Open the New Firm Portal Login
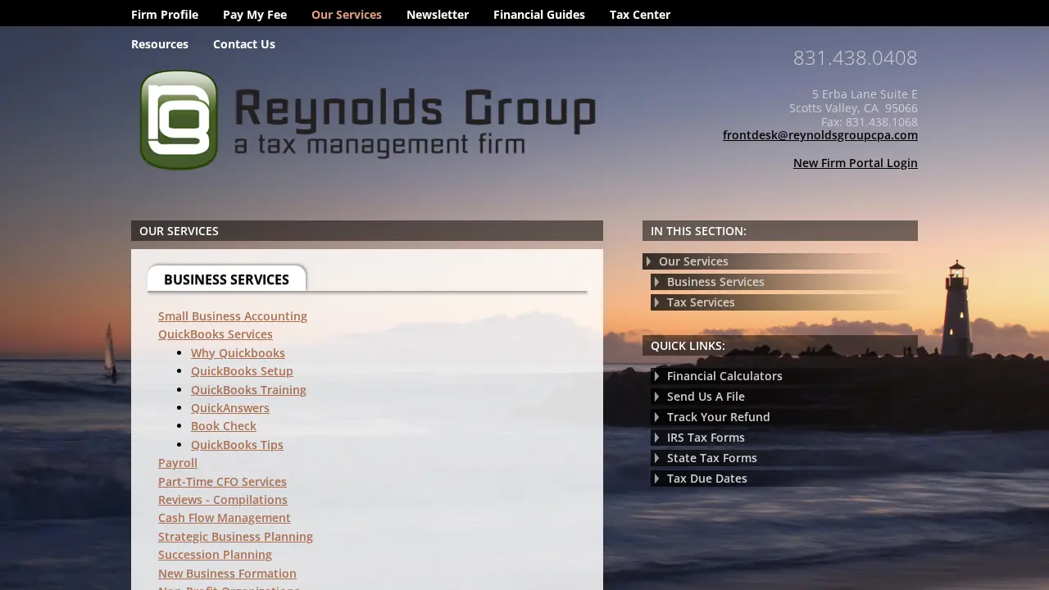Screen dimensions: 1049x590 coord(856,163)
